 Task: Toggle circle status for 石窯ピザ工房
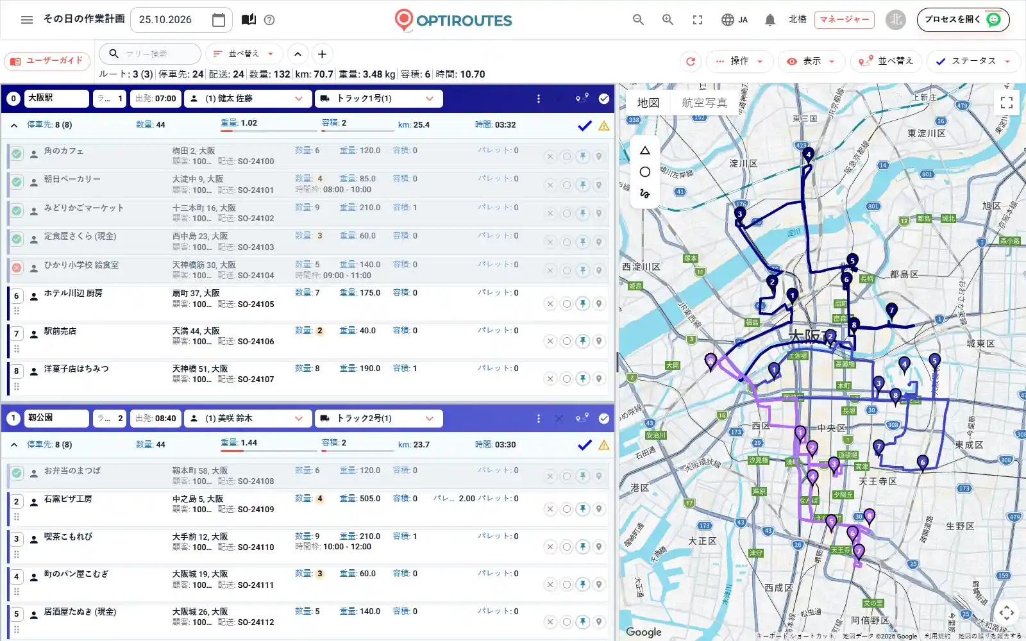(566, 509)
